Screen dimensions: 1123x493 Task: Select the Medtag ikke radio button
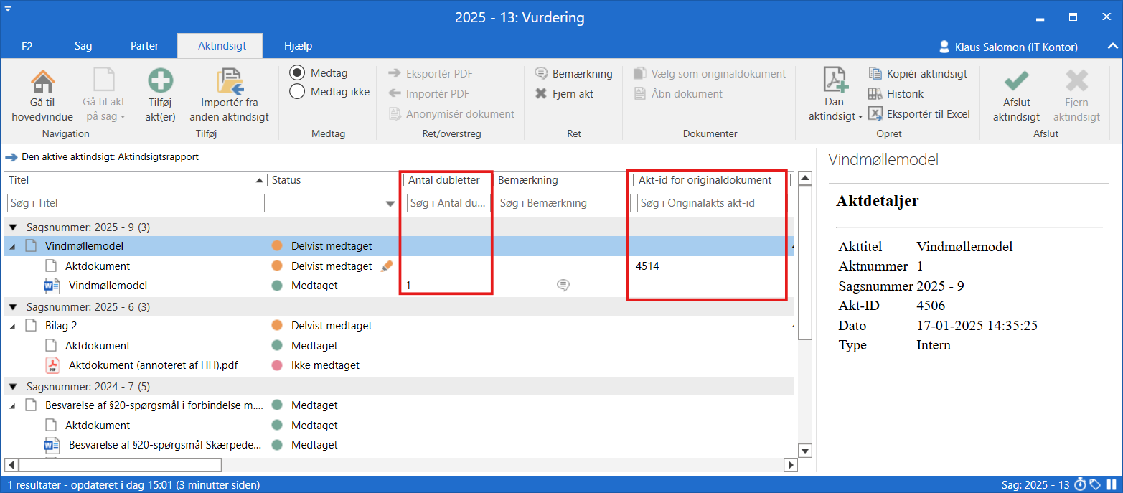[297, 91]
